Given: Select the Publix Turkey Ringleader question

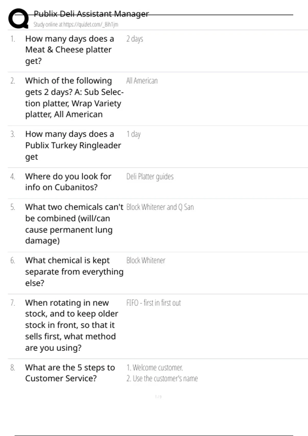Looking at the screenshot, I should (x=73, y=145).
